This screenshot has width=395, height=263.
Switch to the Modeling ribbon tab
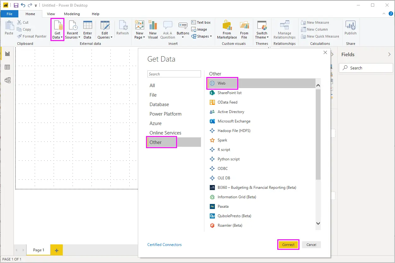72,14
